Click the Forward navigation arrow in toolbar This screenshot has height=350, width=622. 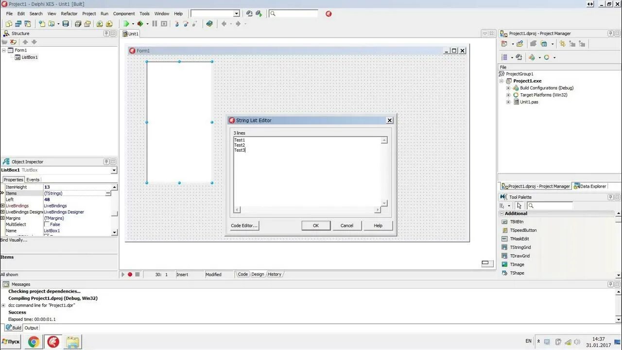(x=238, y=23)
